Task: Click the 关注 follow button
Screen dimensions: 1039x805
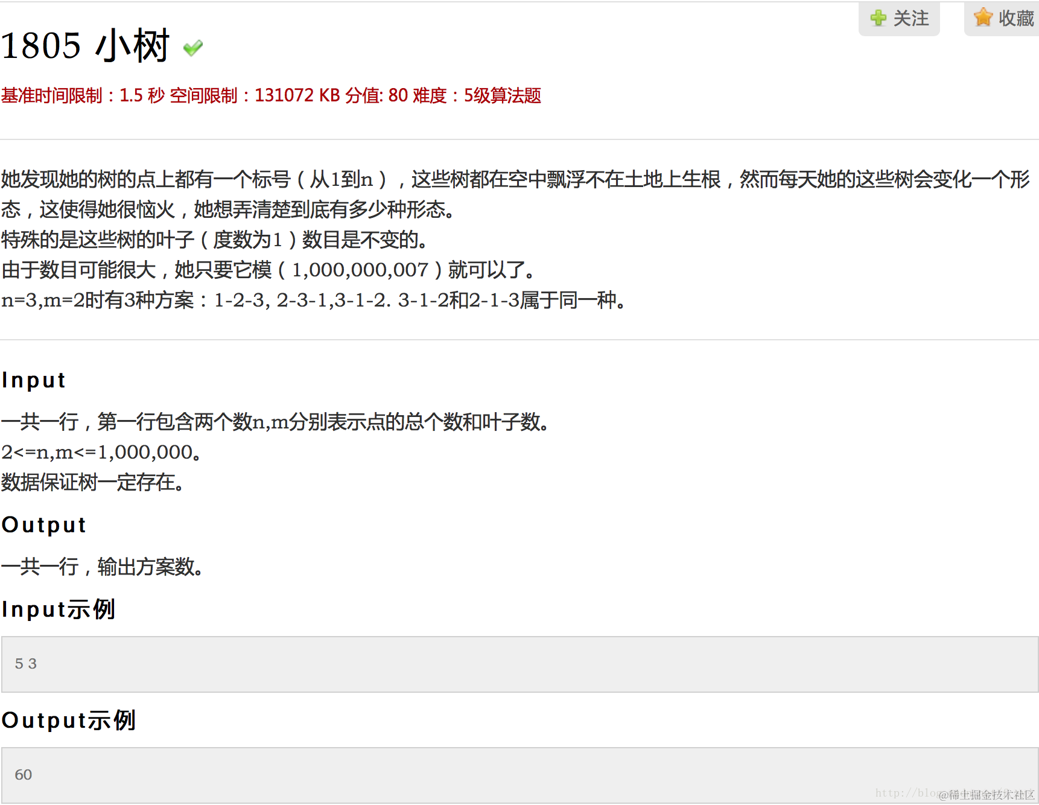Action: 899,18
